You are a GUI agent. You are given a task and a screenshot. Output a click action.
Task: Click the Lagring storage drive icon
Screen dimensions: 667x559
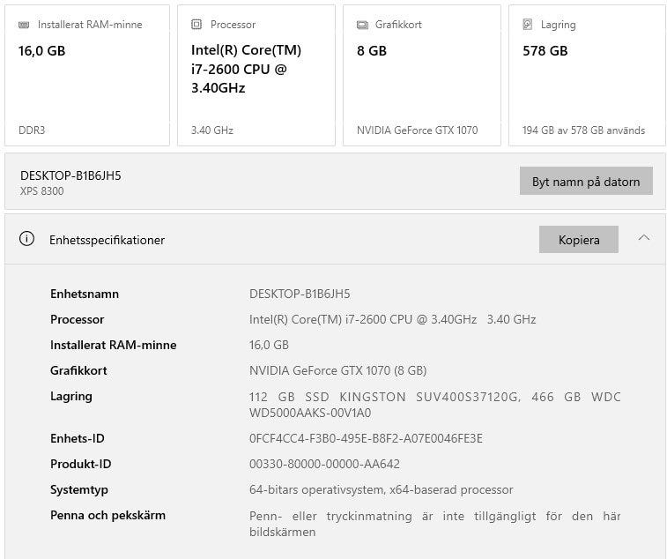pos(528,25)
